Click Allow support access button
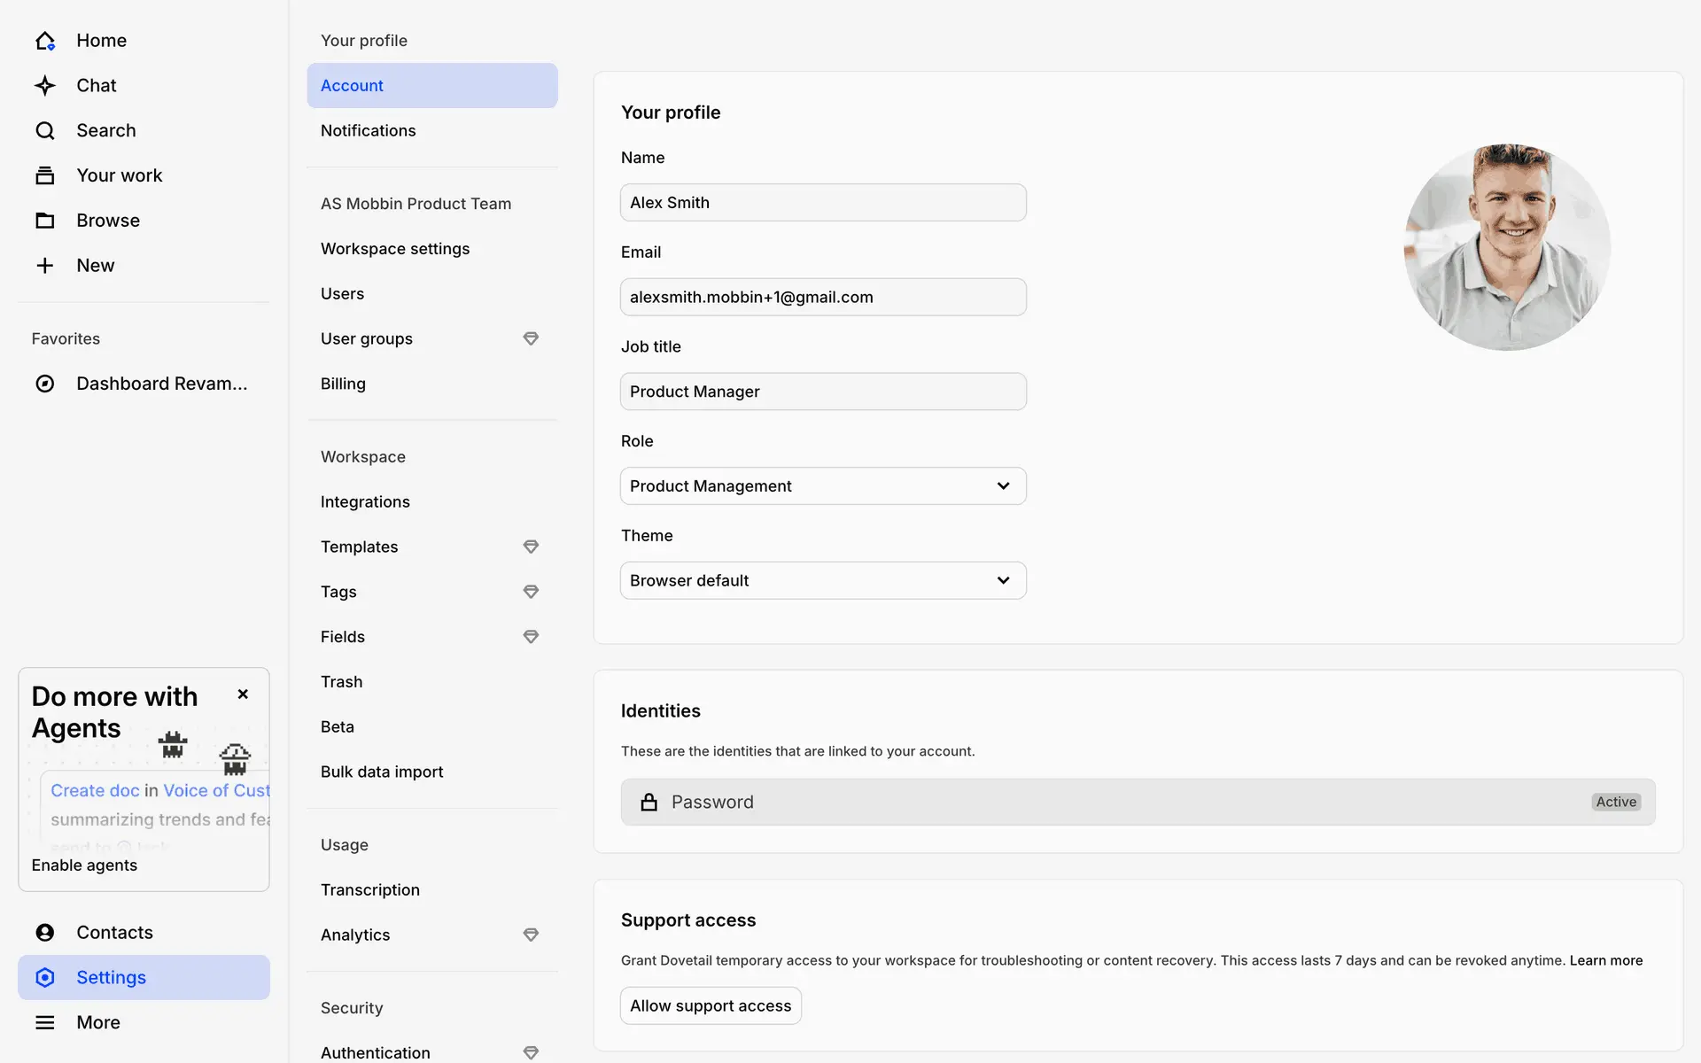This screenshot has width=1701, height=1063. pyautogui.click(x=711, y=1006)
